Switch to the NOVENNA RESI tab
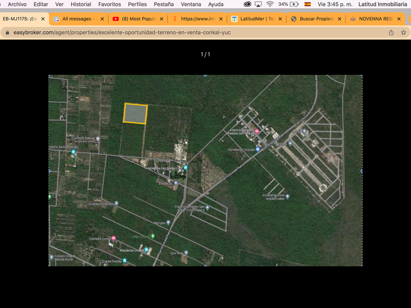 click(374, 19)
